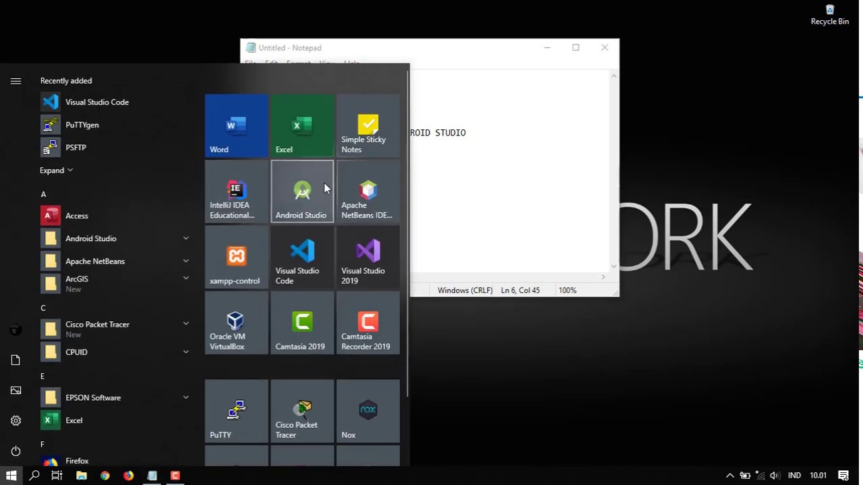Open Apache NetBeans IDE tile

pos(367,191)
